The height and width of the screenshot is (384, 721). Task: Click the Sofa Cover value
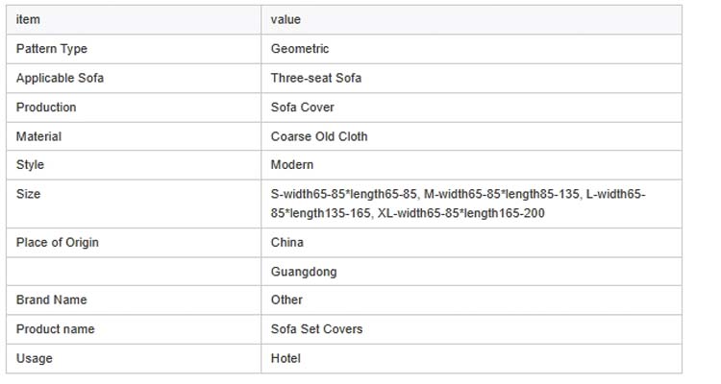click(x=303, y=107)
